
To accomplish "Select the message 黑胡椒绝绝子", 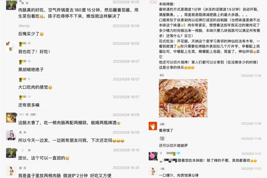I will [x=31, y=70].
